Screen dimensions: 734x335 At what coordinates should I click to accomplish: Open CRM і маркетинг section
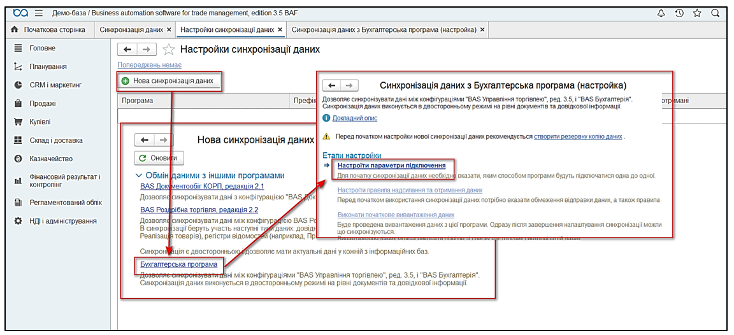[x=55, y=85]
